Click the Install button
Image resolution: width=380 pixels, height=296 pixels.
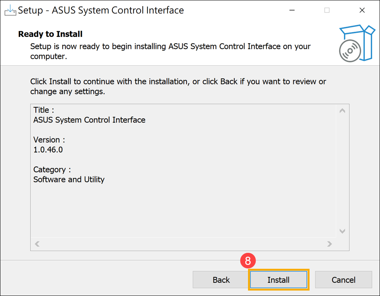pos(278,280)
